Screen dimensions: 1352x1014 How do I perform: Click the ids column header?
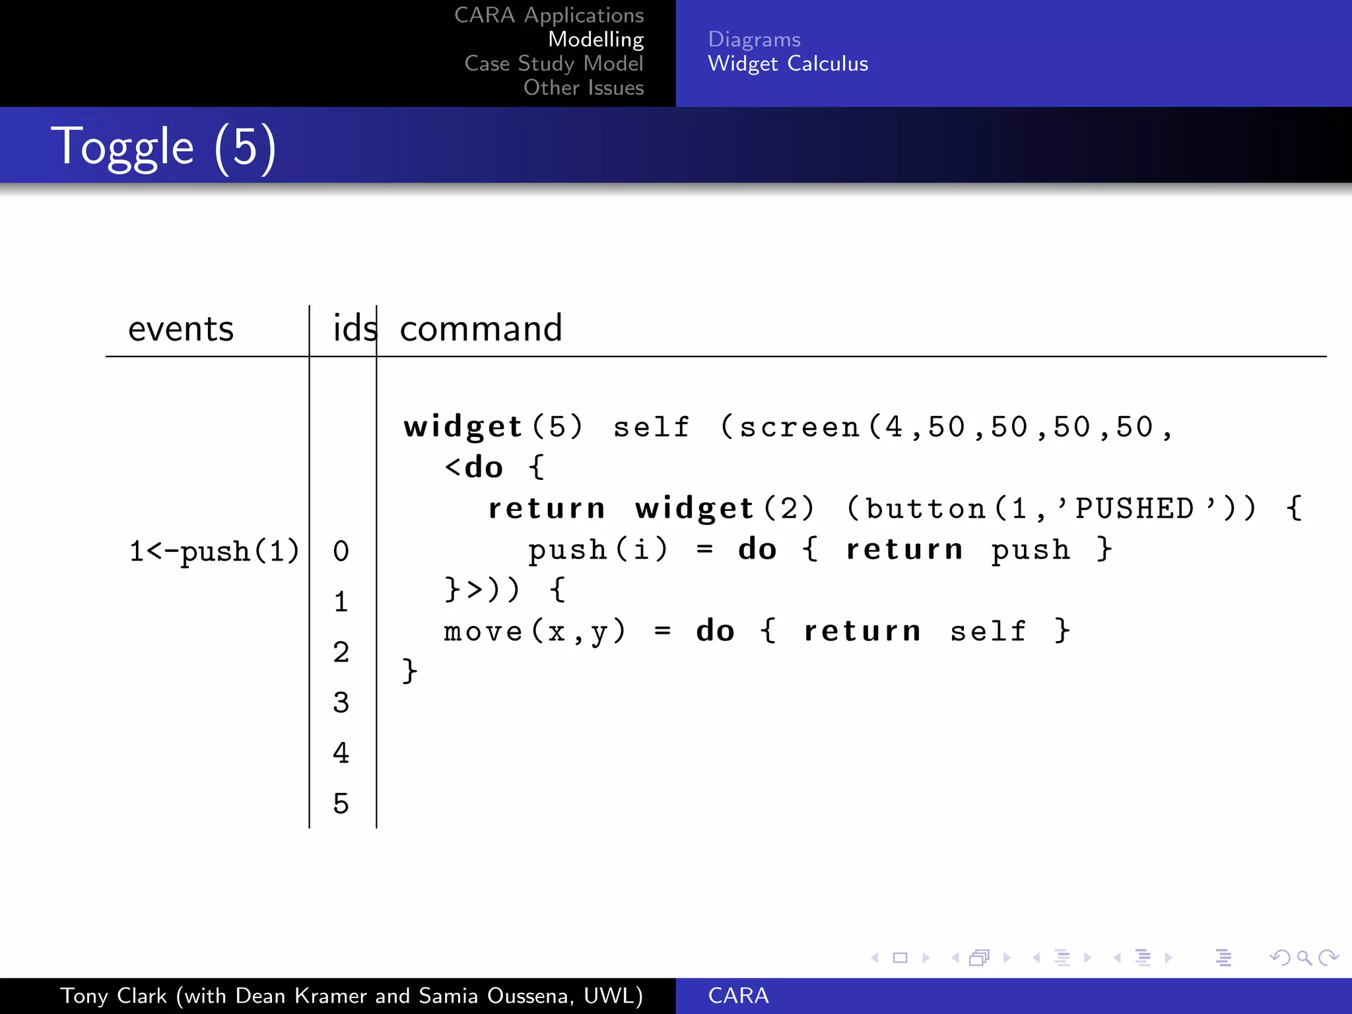[x=355, y=328]
